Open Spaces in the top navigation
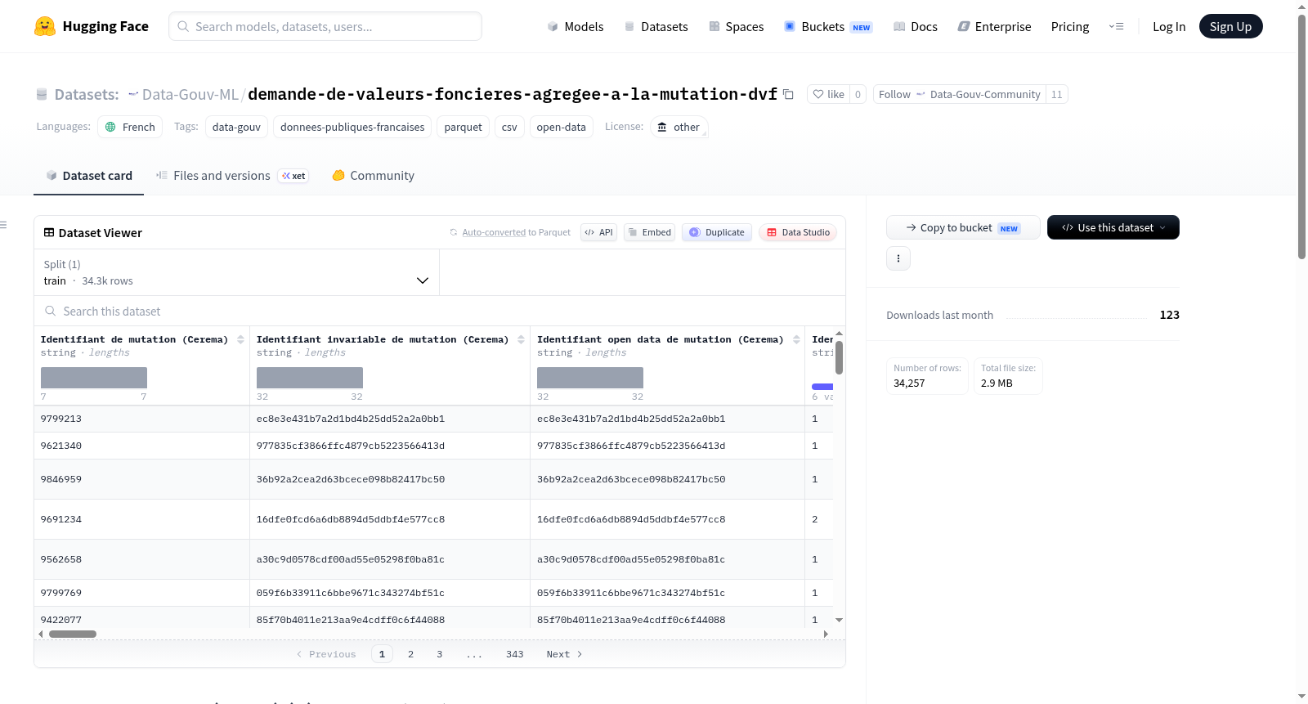 [736, 26]
